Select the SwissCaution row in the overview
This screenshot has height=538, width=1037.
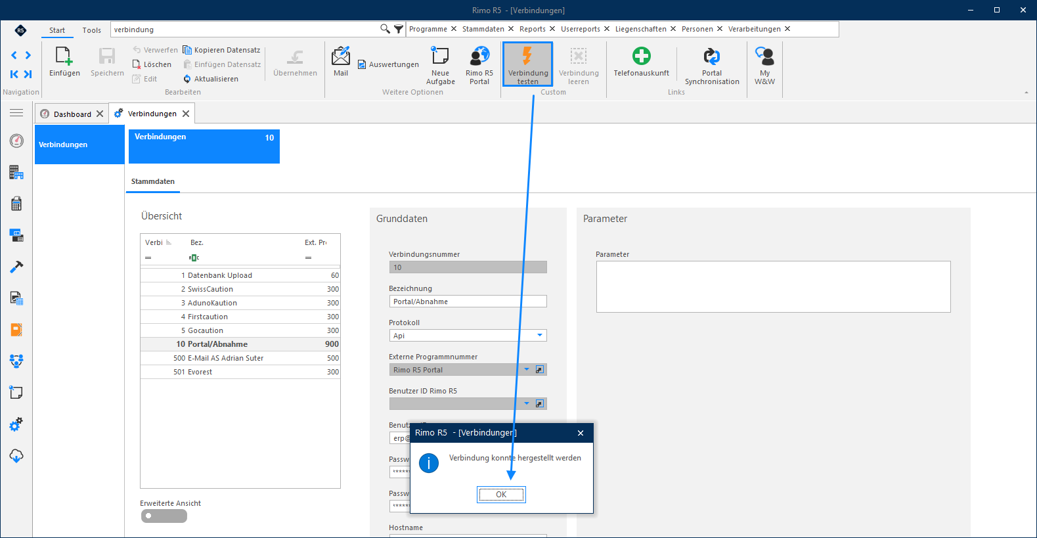240,289
